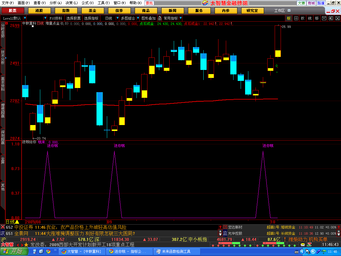Close the news ticker with red X
Screen dimensions: 341x256
point(3,227)
